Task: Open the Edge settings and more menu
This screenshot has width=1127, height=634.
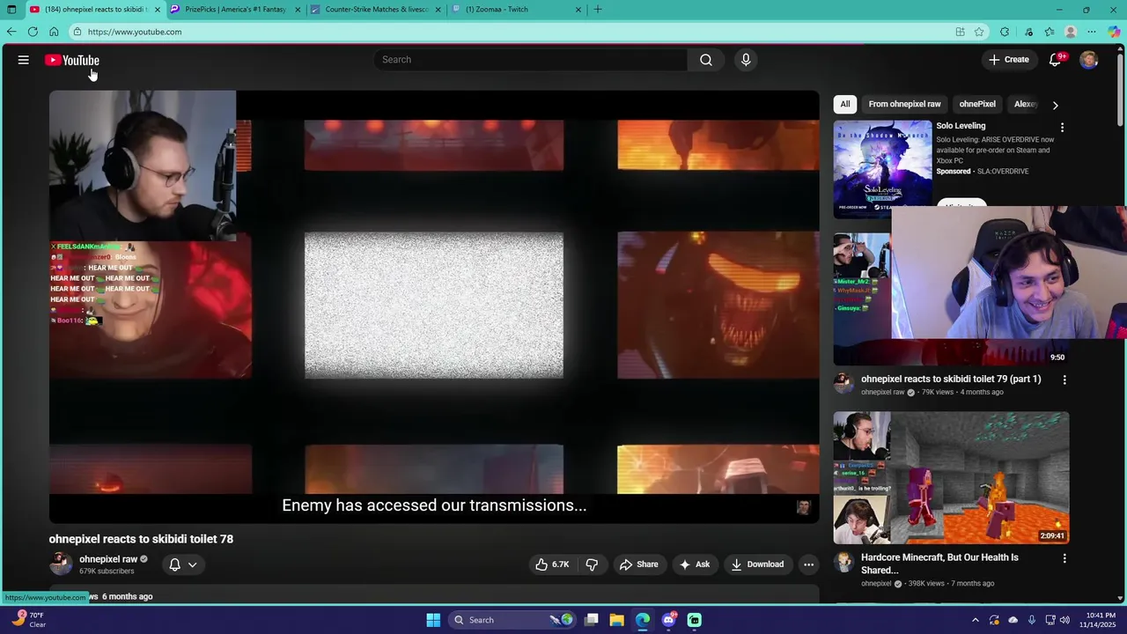Action: (1093, 32)
